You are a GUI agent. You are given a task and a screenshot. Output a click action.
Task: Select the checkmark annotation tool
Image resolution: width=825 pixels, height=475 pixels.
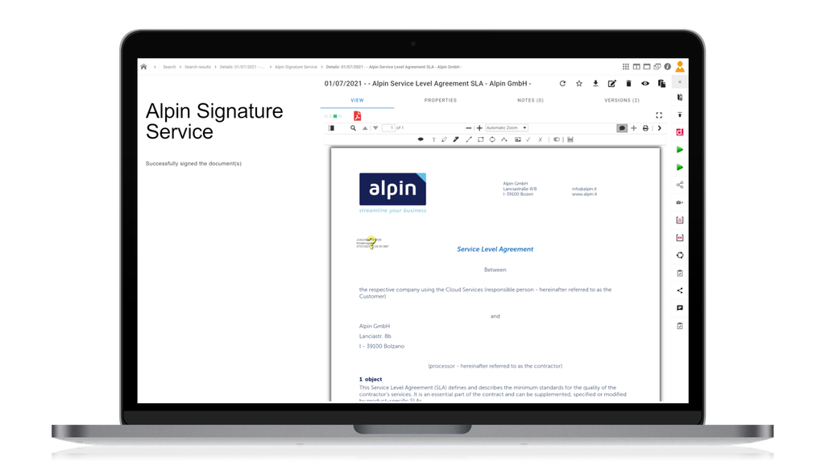(x=529, y=140)
